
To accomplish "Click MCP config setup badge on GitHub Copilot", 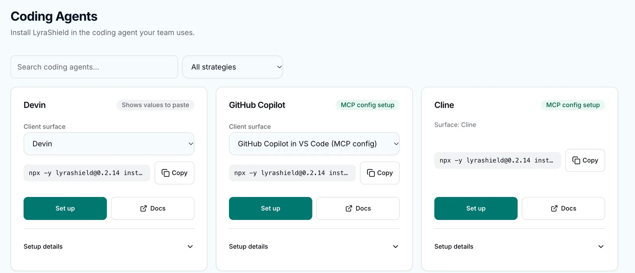I will [368, 105].
